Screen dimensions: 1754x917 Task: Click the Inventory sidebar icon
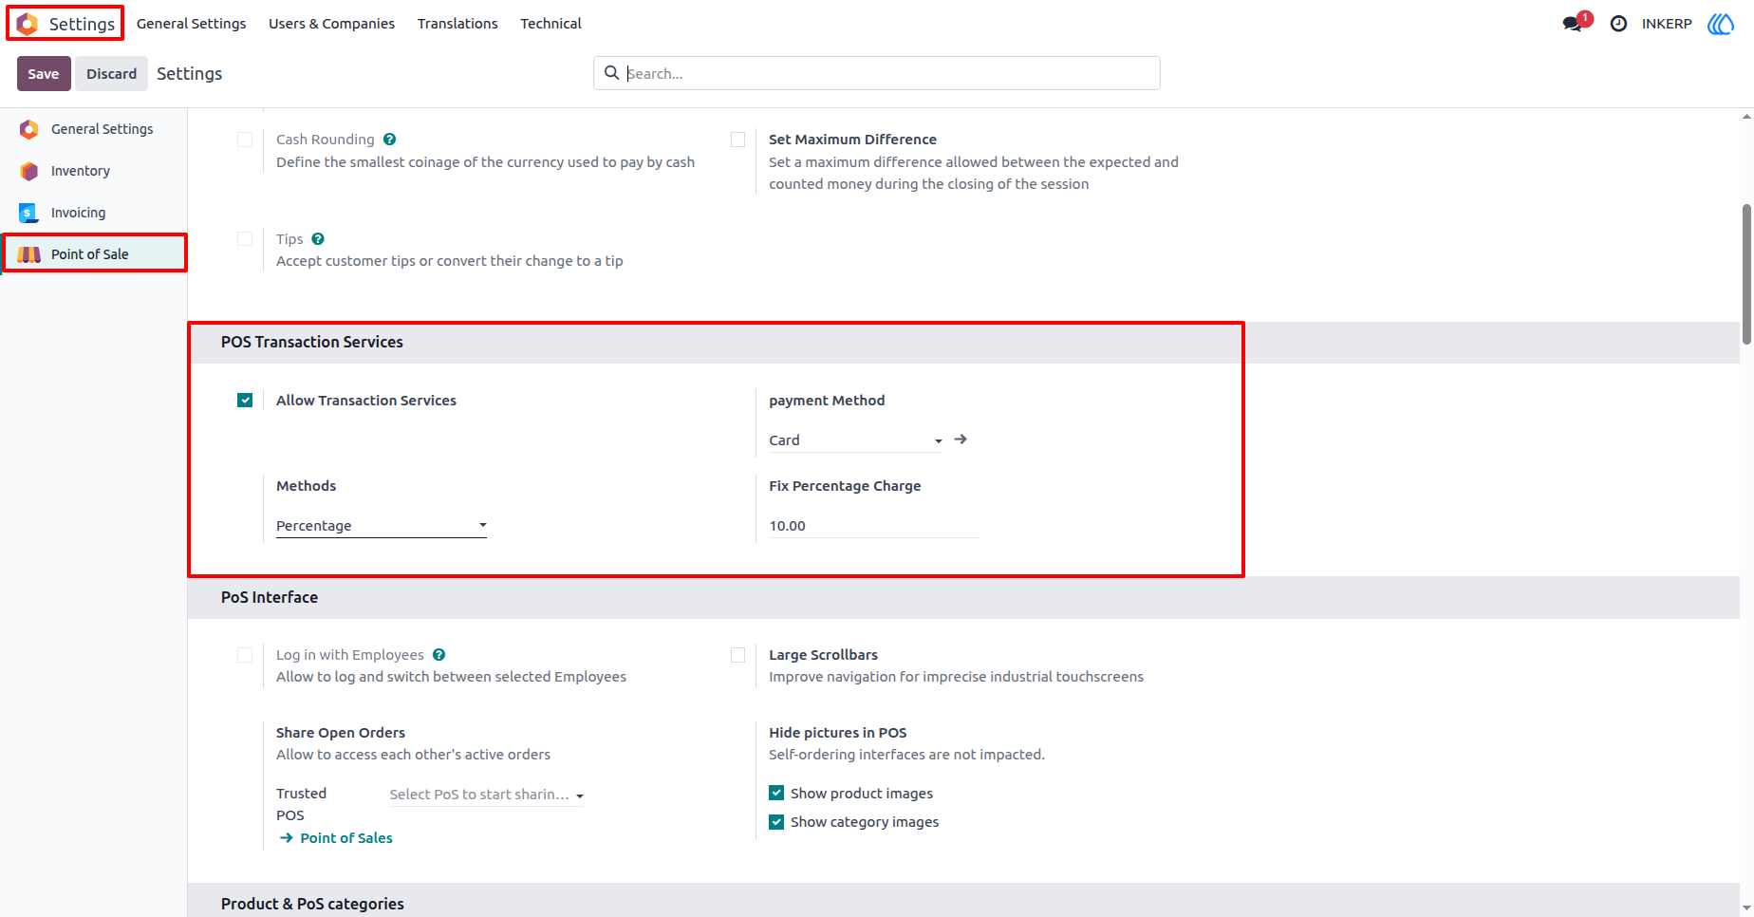pyautogui.click(x=29, y=171)
